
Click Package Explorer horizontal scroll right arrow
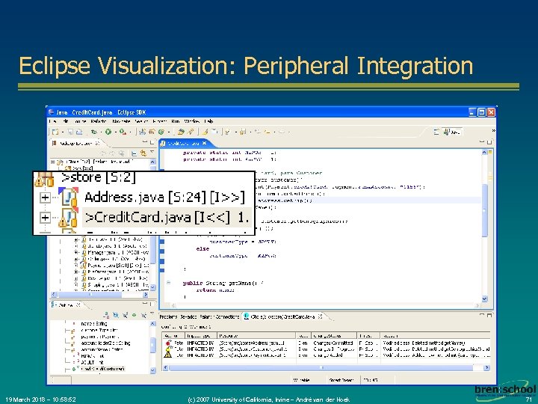[146, 295]
